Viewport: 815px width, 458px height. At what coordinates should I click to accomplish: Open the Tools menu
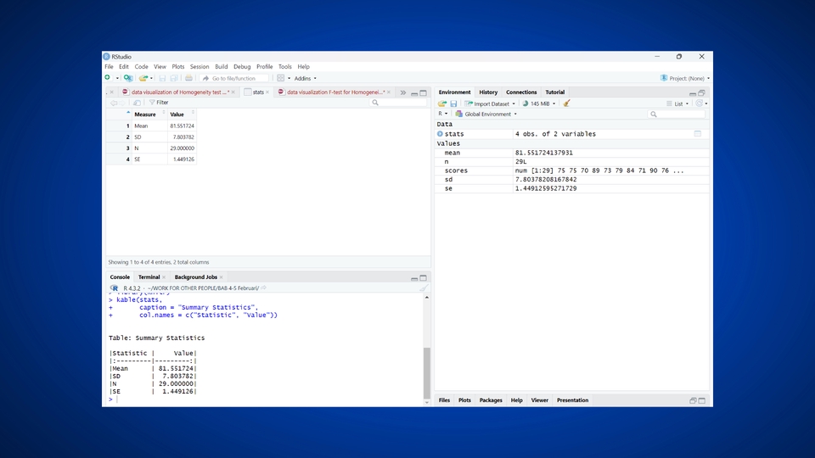pyautogui.click(x=285, y=66)
